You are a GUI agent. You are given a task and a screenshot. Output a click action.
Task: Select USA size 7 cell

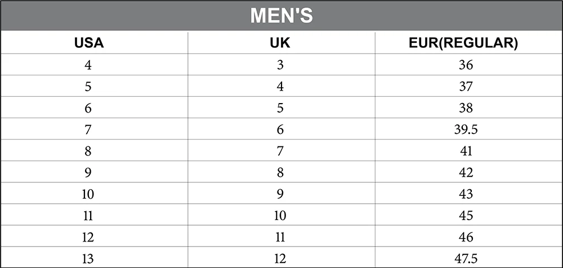click(88, 130)
